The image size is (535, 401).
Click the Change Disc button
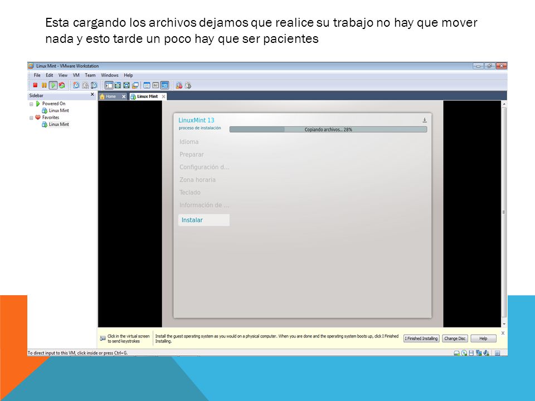[x=455, y=339]
